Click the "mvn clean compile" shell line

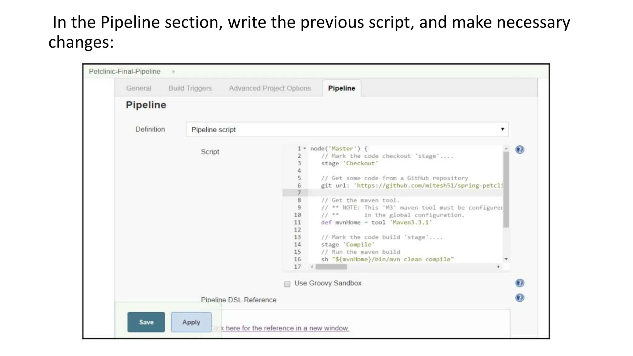click(387, 259)
